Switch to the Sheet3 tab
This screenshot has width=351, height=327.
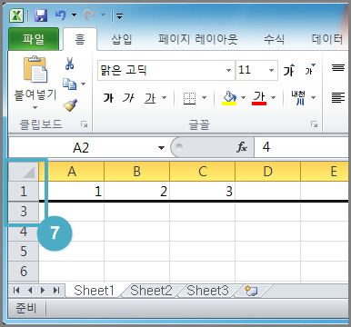coord(207,291)
